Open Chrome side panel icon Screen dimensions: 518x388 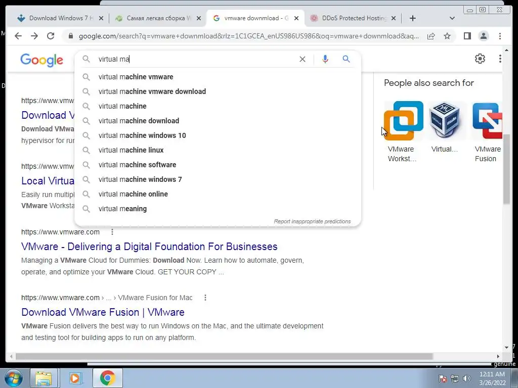(467, 36)
